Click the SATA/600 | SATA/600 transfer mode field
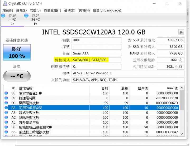The height and width of the screenshot is (146, 190). tap(97, 60)
